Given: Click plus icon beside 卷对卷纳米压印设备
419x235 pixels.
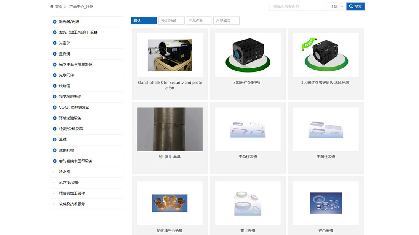Looking at the screenshot, I should [x=55, y=161].
